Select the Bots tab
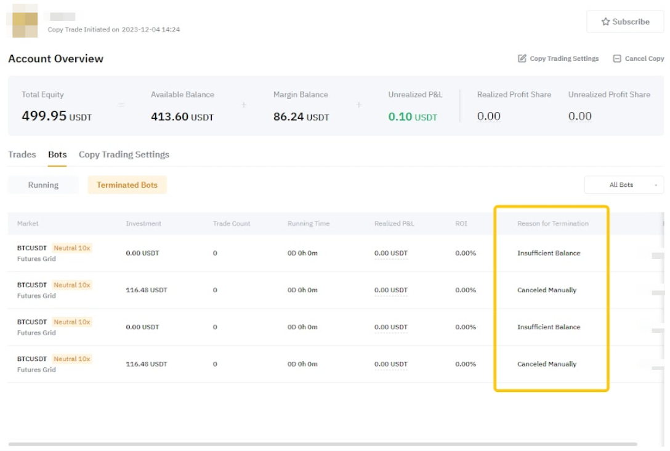 pyautogui.click(x=57, y=154)
